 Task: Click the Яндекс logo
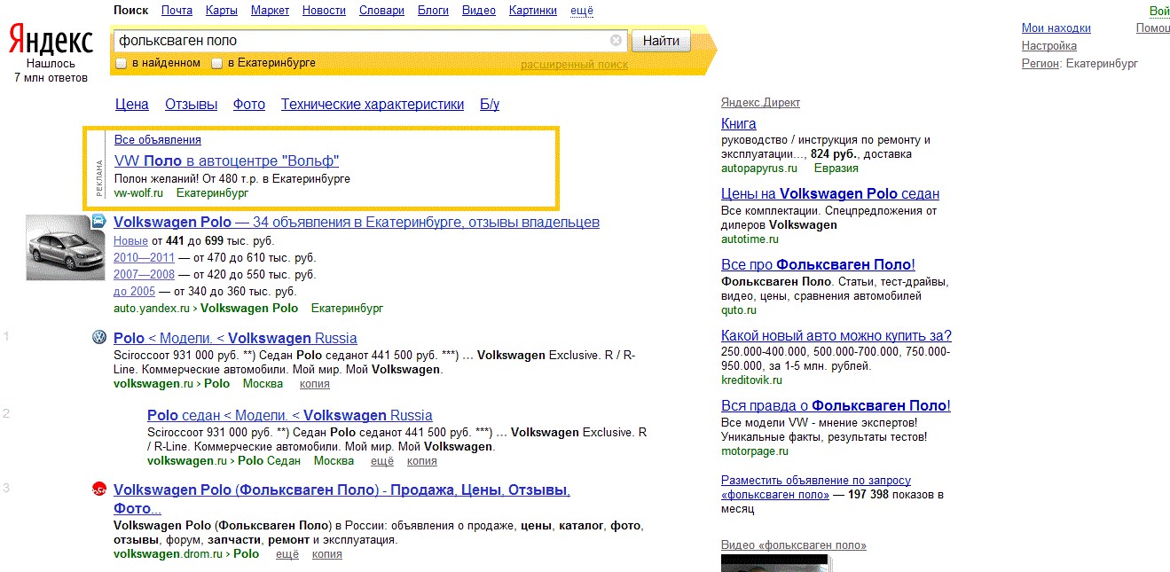point(51,41)
